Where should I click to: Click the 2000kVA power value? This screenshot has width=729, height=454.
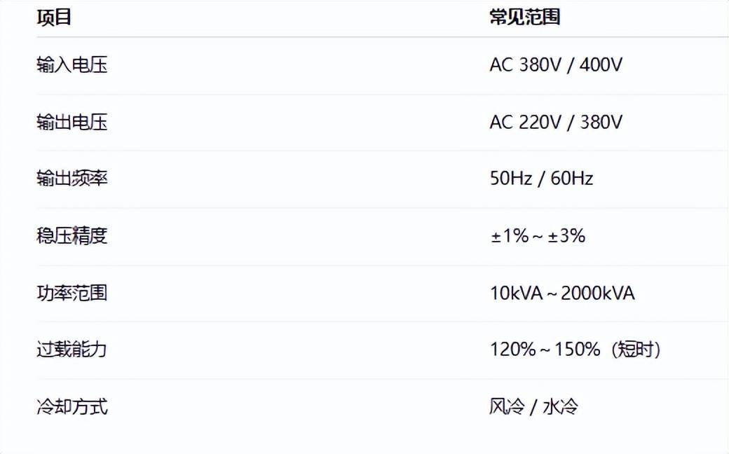[x=598, y=292]
